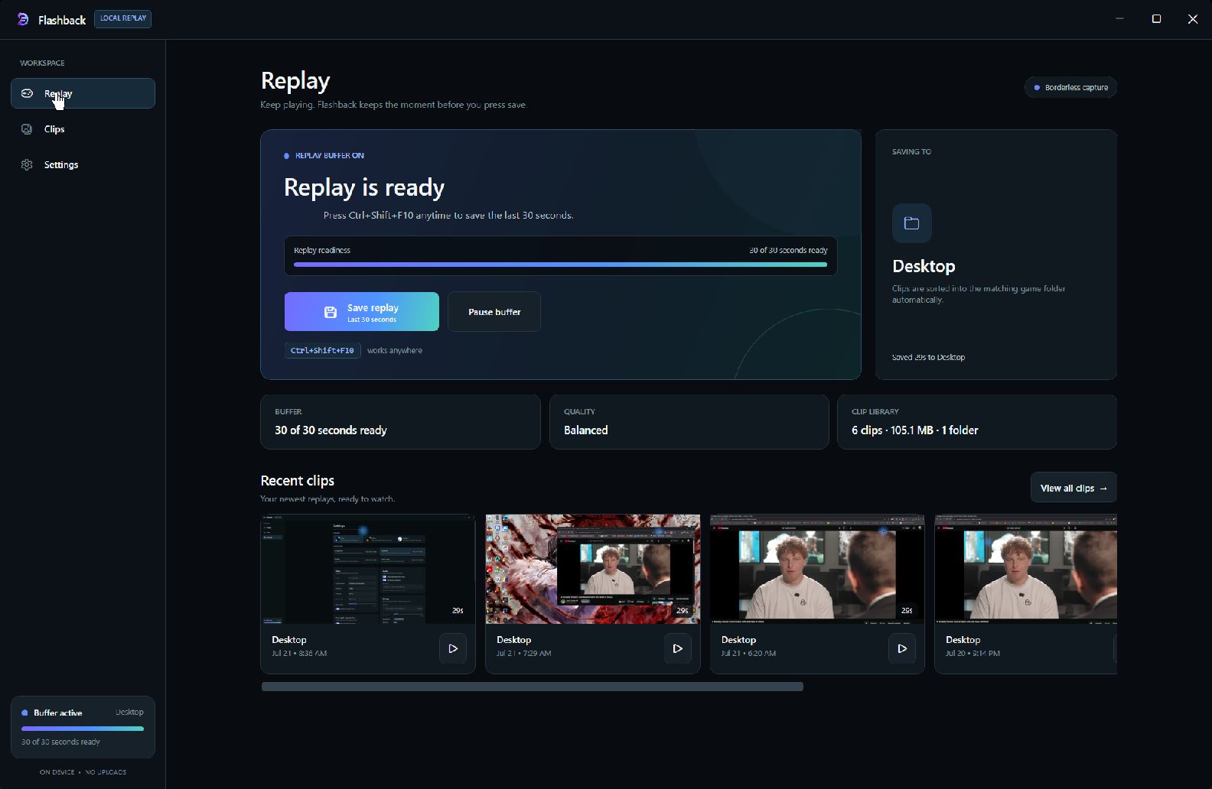This screenshot has height=789, width=1212.
Task: Open the Replay workspace tab
Action: point(83,93)
